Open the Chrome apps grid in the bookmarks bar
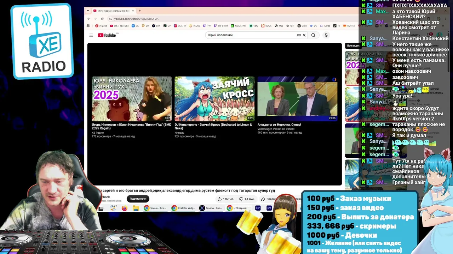 [88, 26]
